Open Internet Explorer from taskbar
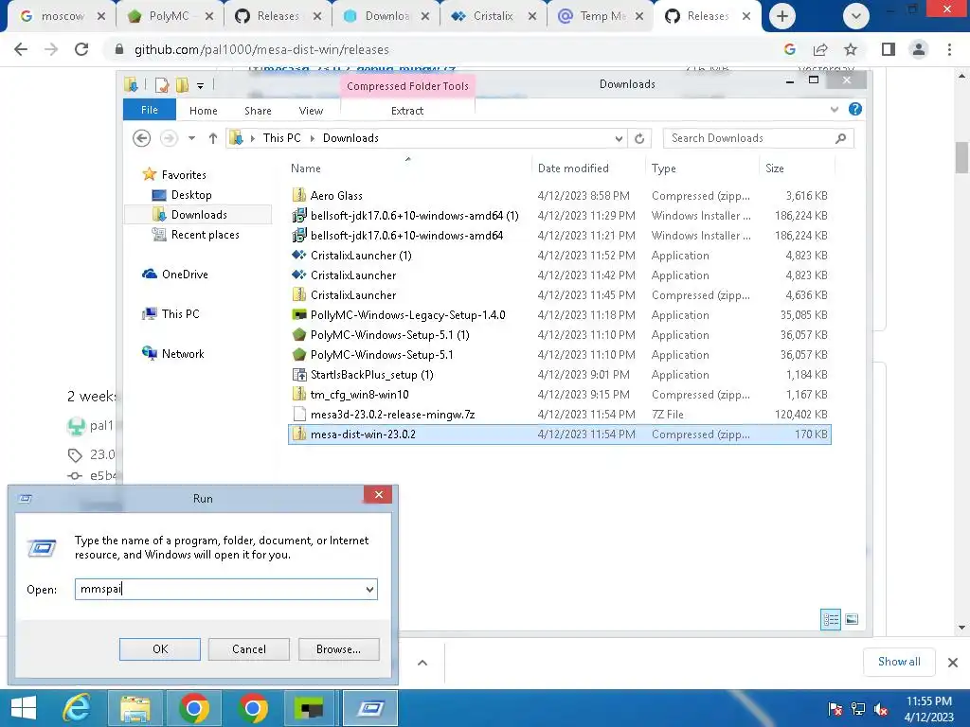The height and width of the screenshot is (727, 970). [x=76, y=708]
